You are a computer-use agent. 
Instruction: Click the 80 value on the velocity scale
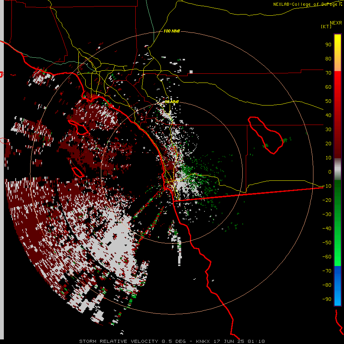[x=328, y=59]
